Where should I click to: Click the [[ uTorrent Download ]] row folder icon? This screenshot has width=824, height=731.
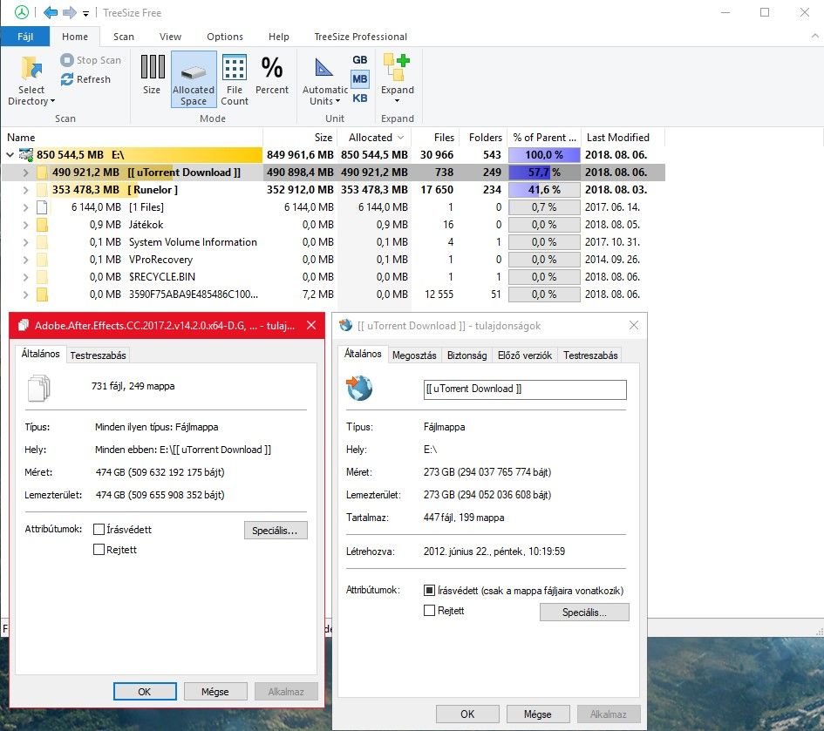pyautogui.click(x=42, y=173)
